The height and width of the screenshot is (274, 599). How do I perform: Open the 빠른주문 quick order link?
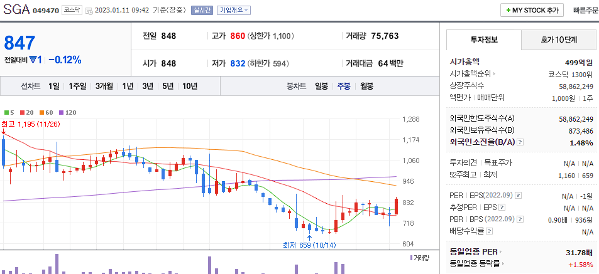pos(586,10)
